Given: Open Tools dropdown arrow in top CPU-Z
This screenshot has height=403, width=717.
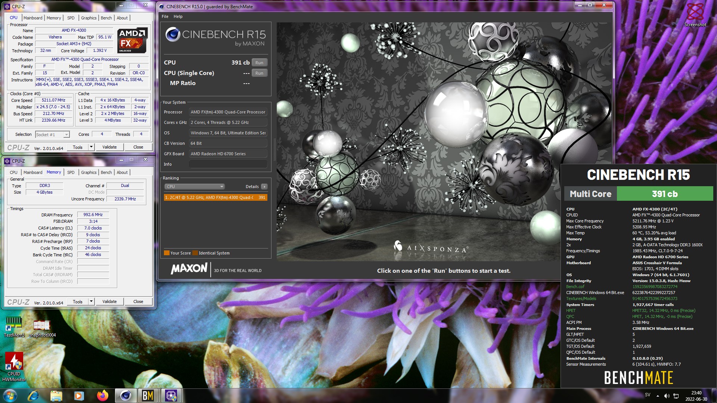Looking at the screenshot, I should click(x=91, y=147).
